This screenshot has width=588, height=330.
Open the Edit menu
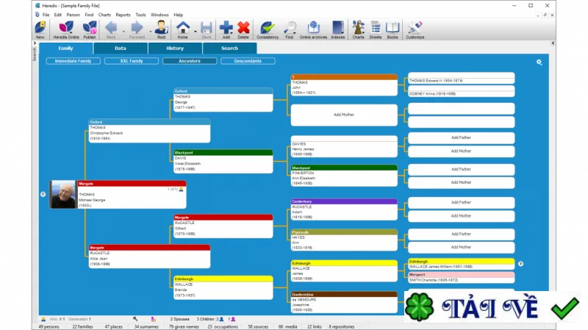point(58,15)
